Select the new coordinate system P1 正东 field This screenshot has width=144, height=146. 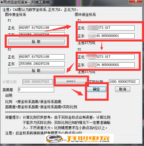[112, 36]
